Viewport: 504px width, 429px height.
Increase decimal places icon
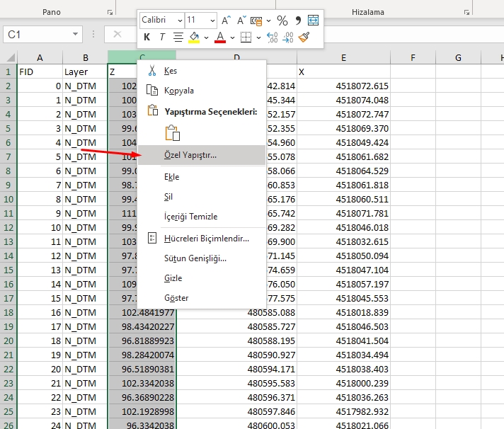(273, 38)
